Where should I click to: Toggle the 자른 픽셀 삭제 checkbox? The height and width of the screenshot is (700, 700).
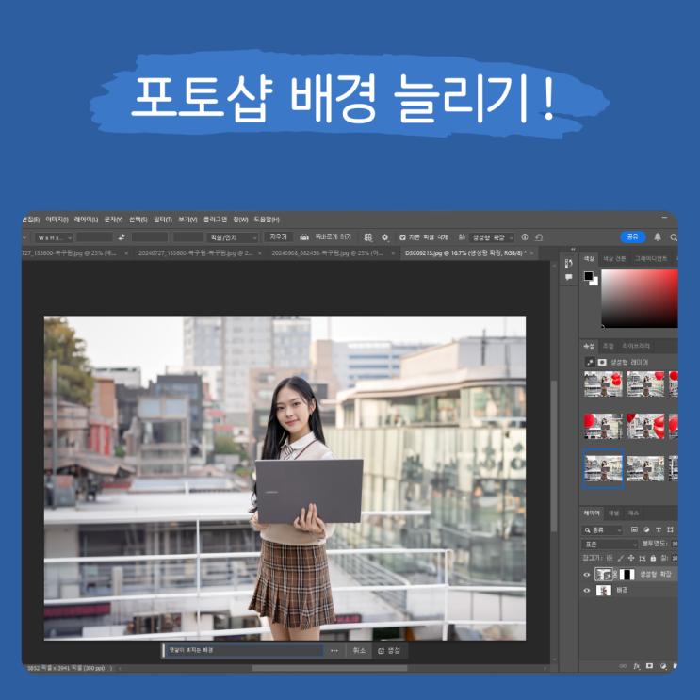tap(402, 237)
